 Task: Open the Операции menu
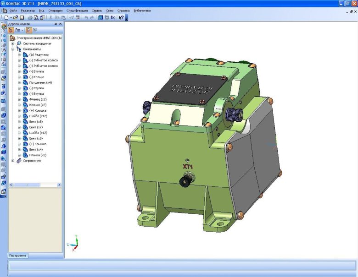[57, 10]
